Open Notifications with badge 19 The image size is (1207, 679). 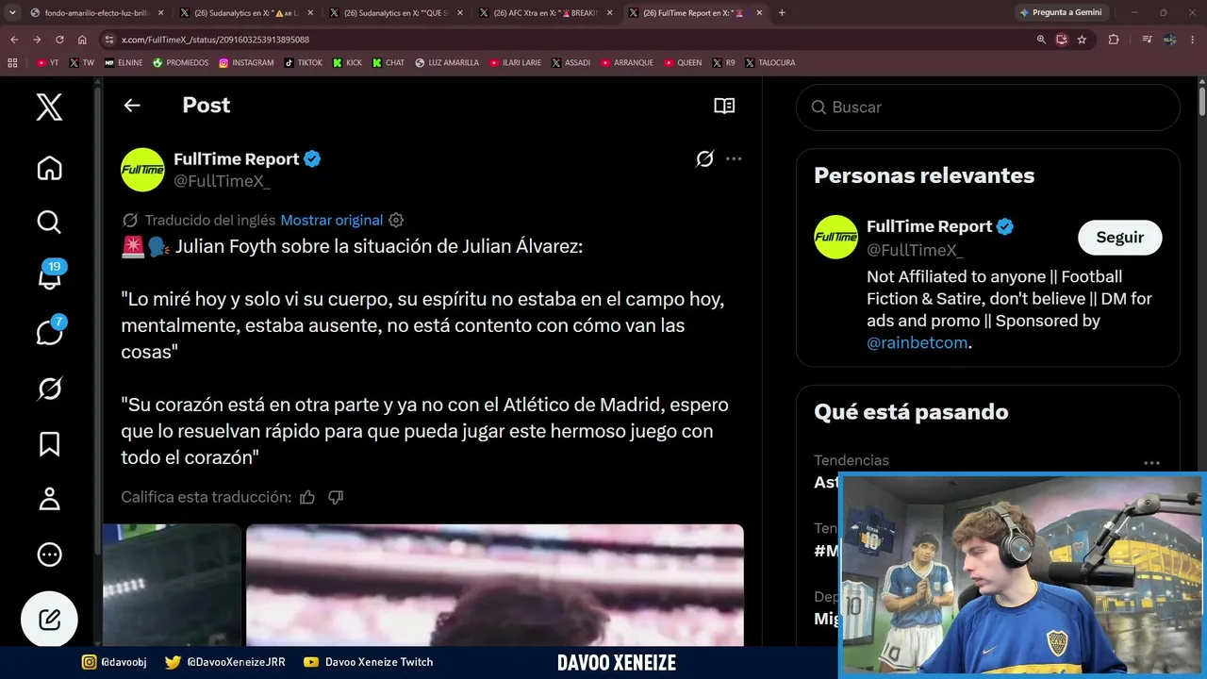pos(49,276)
